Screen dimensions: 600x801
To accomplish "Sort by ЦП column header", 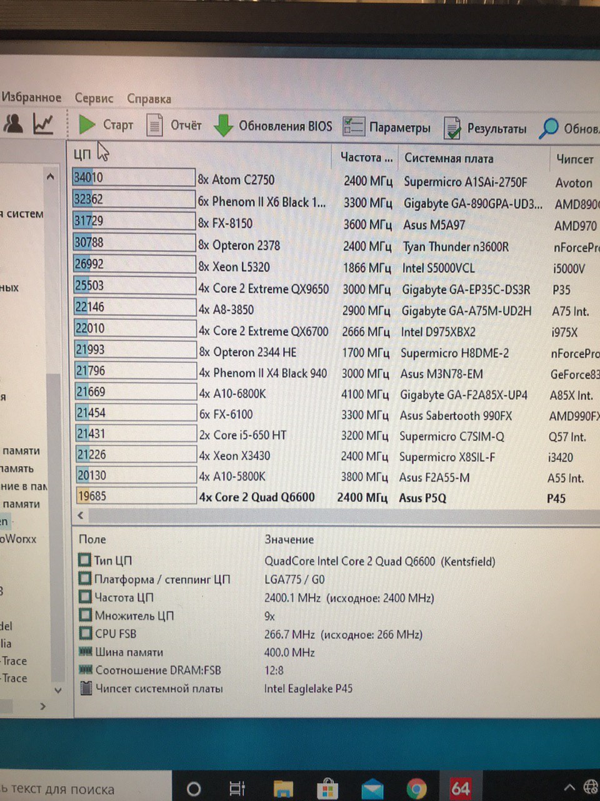I will point(82,154).
